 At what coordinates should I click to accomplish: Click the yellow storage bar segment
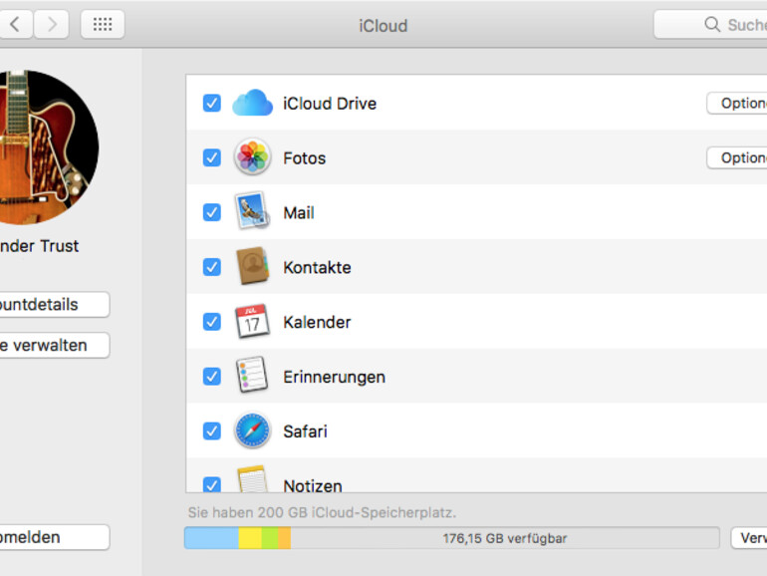tap(250, 538)
